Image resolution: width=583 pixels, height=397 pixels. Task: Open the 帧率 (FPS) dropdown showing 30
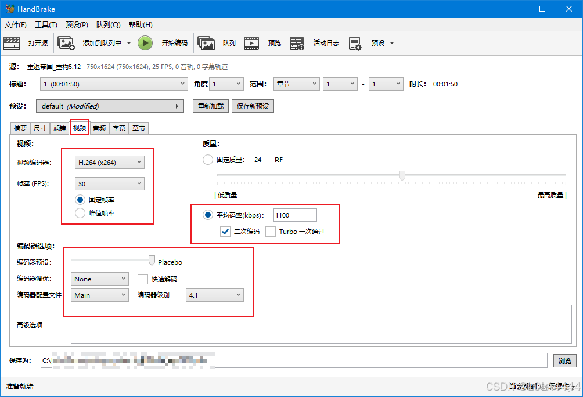click(110, 183)
